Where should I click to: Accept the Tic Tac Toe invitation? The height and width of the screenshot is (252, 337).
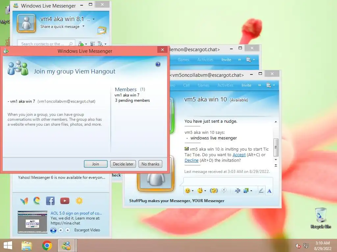[239, 155]
